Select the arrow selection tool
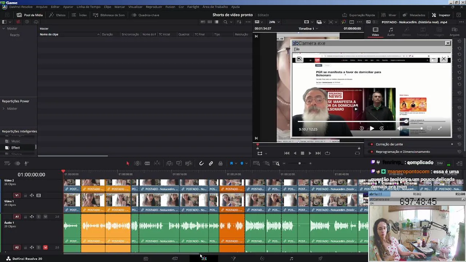Image resolution: width=466 pixels, height=262 pixels. click(128, 163)
